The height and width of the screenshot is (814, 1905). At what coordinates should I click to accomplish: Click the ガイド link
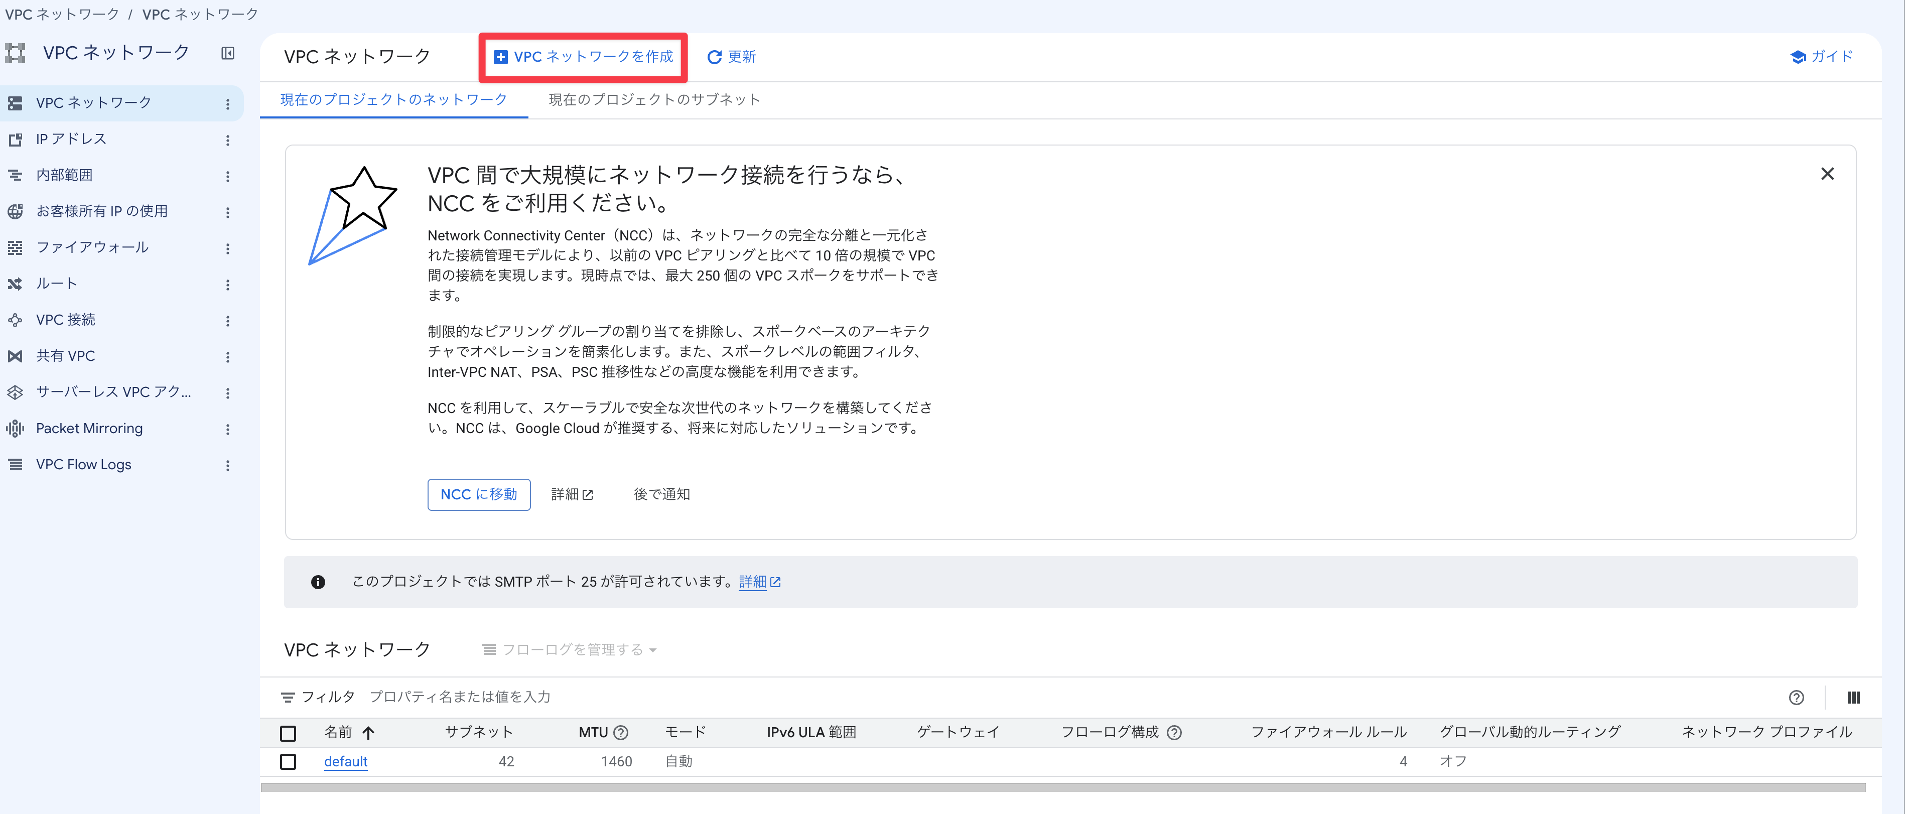(1822, 57)
